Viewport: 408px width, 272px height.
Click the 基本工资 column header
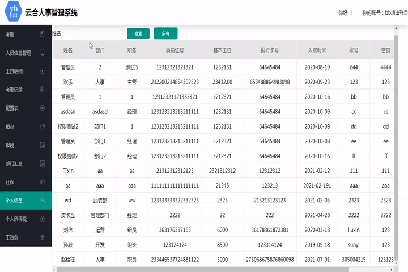click(222, 50)
